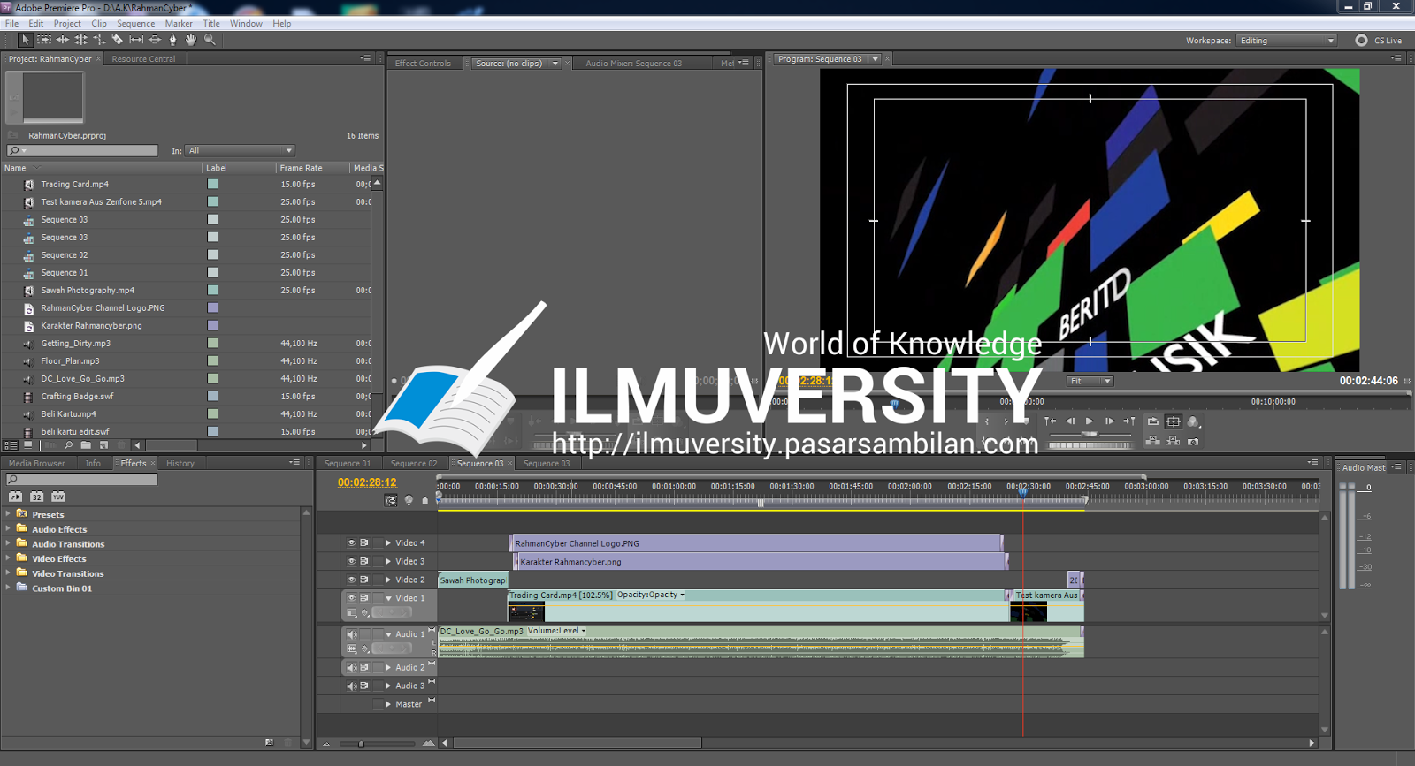Open the Output color mode button

tap(1194, 422)
